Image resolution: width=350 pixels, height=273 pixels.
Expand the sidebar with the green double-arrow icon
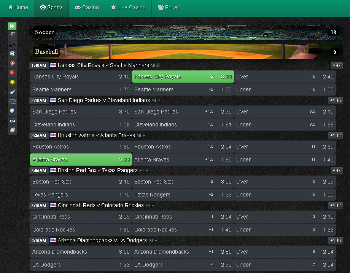tap(12, 26)
